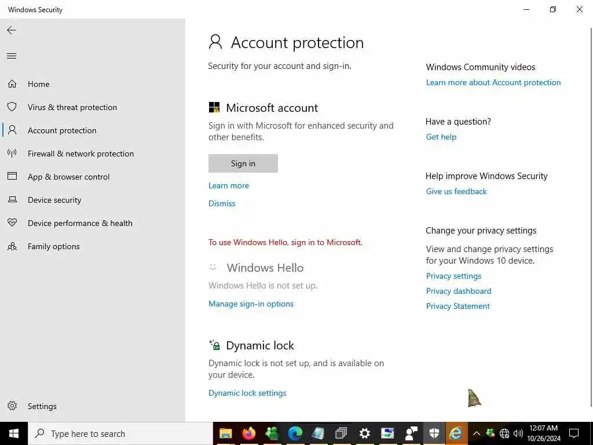
Task: Open Family options section
Action: (x=54, y=246)
